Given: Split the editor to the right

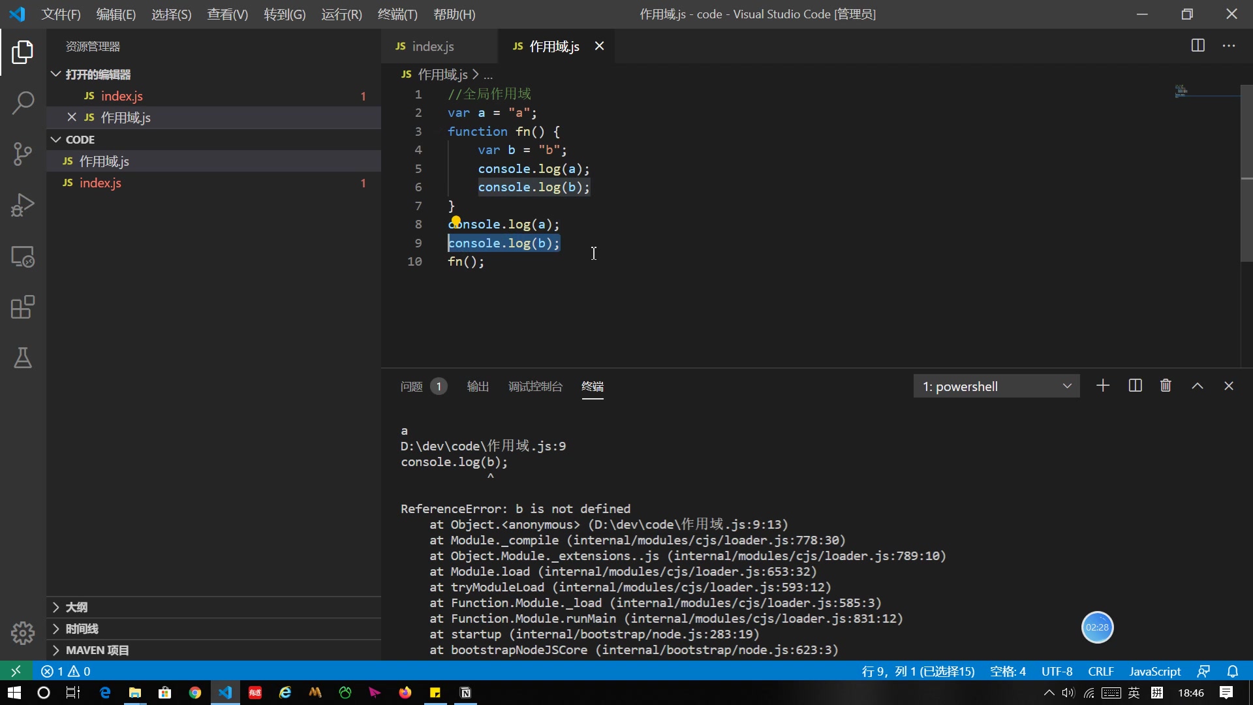Looking at the screenshot, I should point(1198,46).
